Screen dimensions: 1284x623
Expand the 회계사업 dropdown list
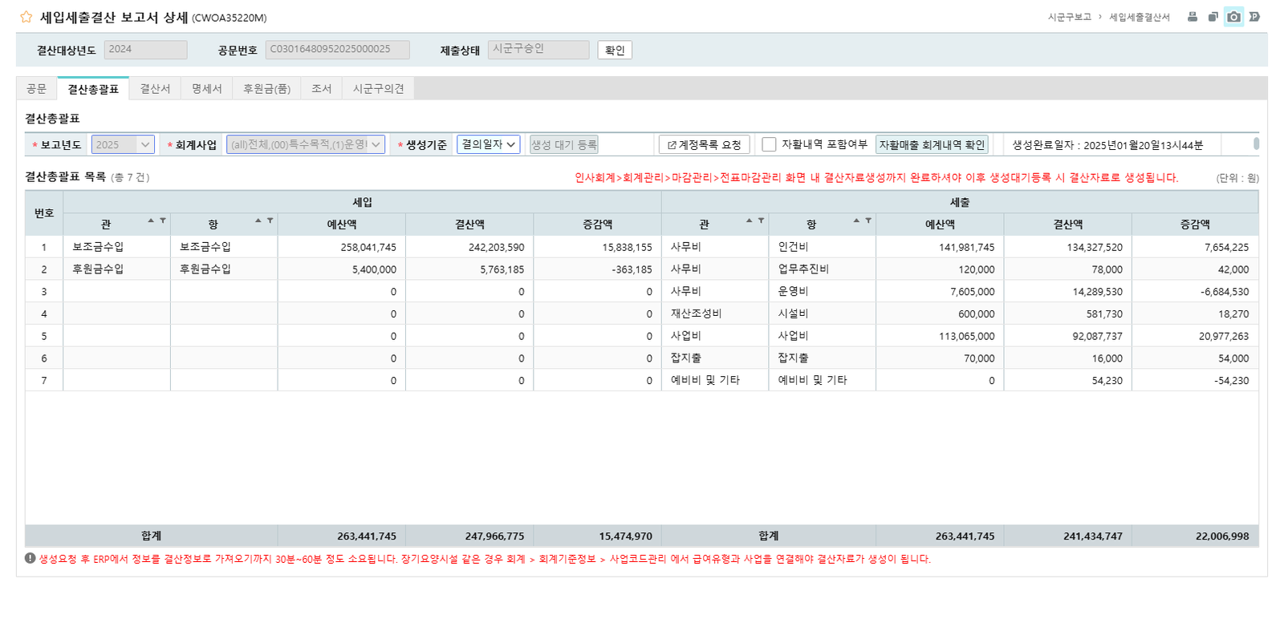[x=306, y=144]
